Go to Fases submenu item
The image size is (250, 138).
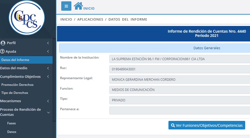point(11,123)
